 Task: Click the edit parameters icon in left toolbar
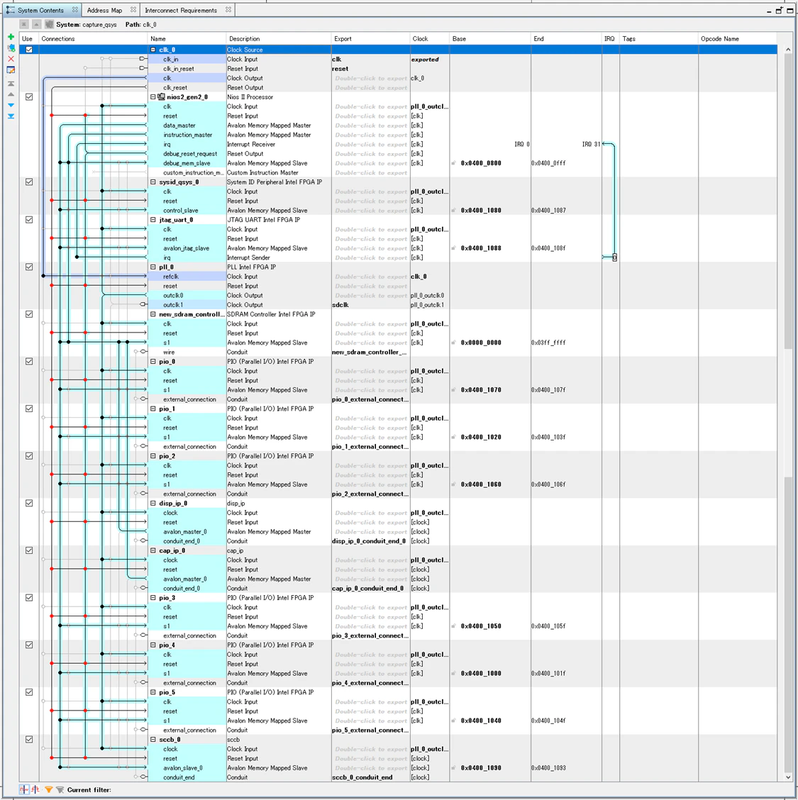[x=11, y=70]
